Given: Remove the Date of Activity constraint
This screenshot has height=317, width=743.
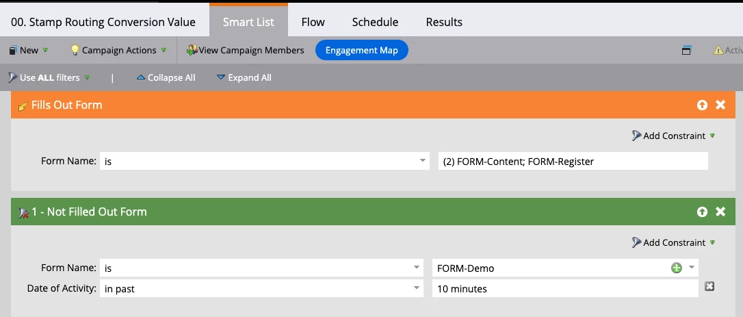Looking at the screenshot, I should tap(709, 286).
